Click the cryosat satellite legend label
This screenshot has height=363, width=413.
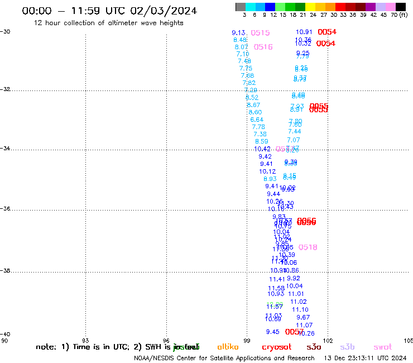coord(277,347)
